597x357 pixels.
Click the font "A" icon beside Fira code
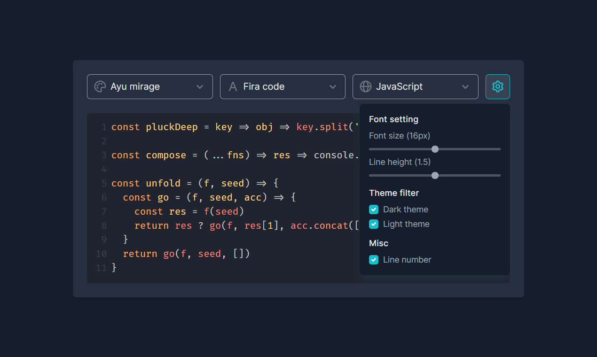coord(233,86)
